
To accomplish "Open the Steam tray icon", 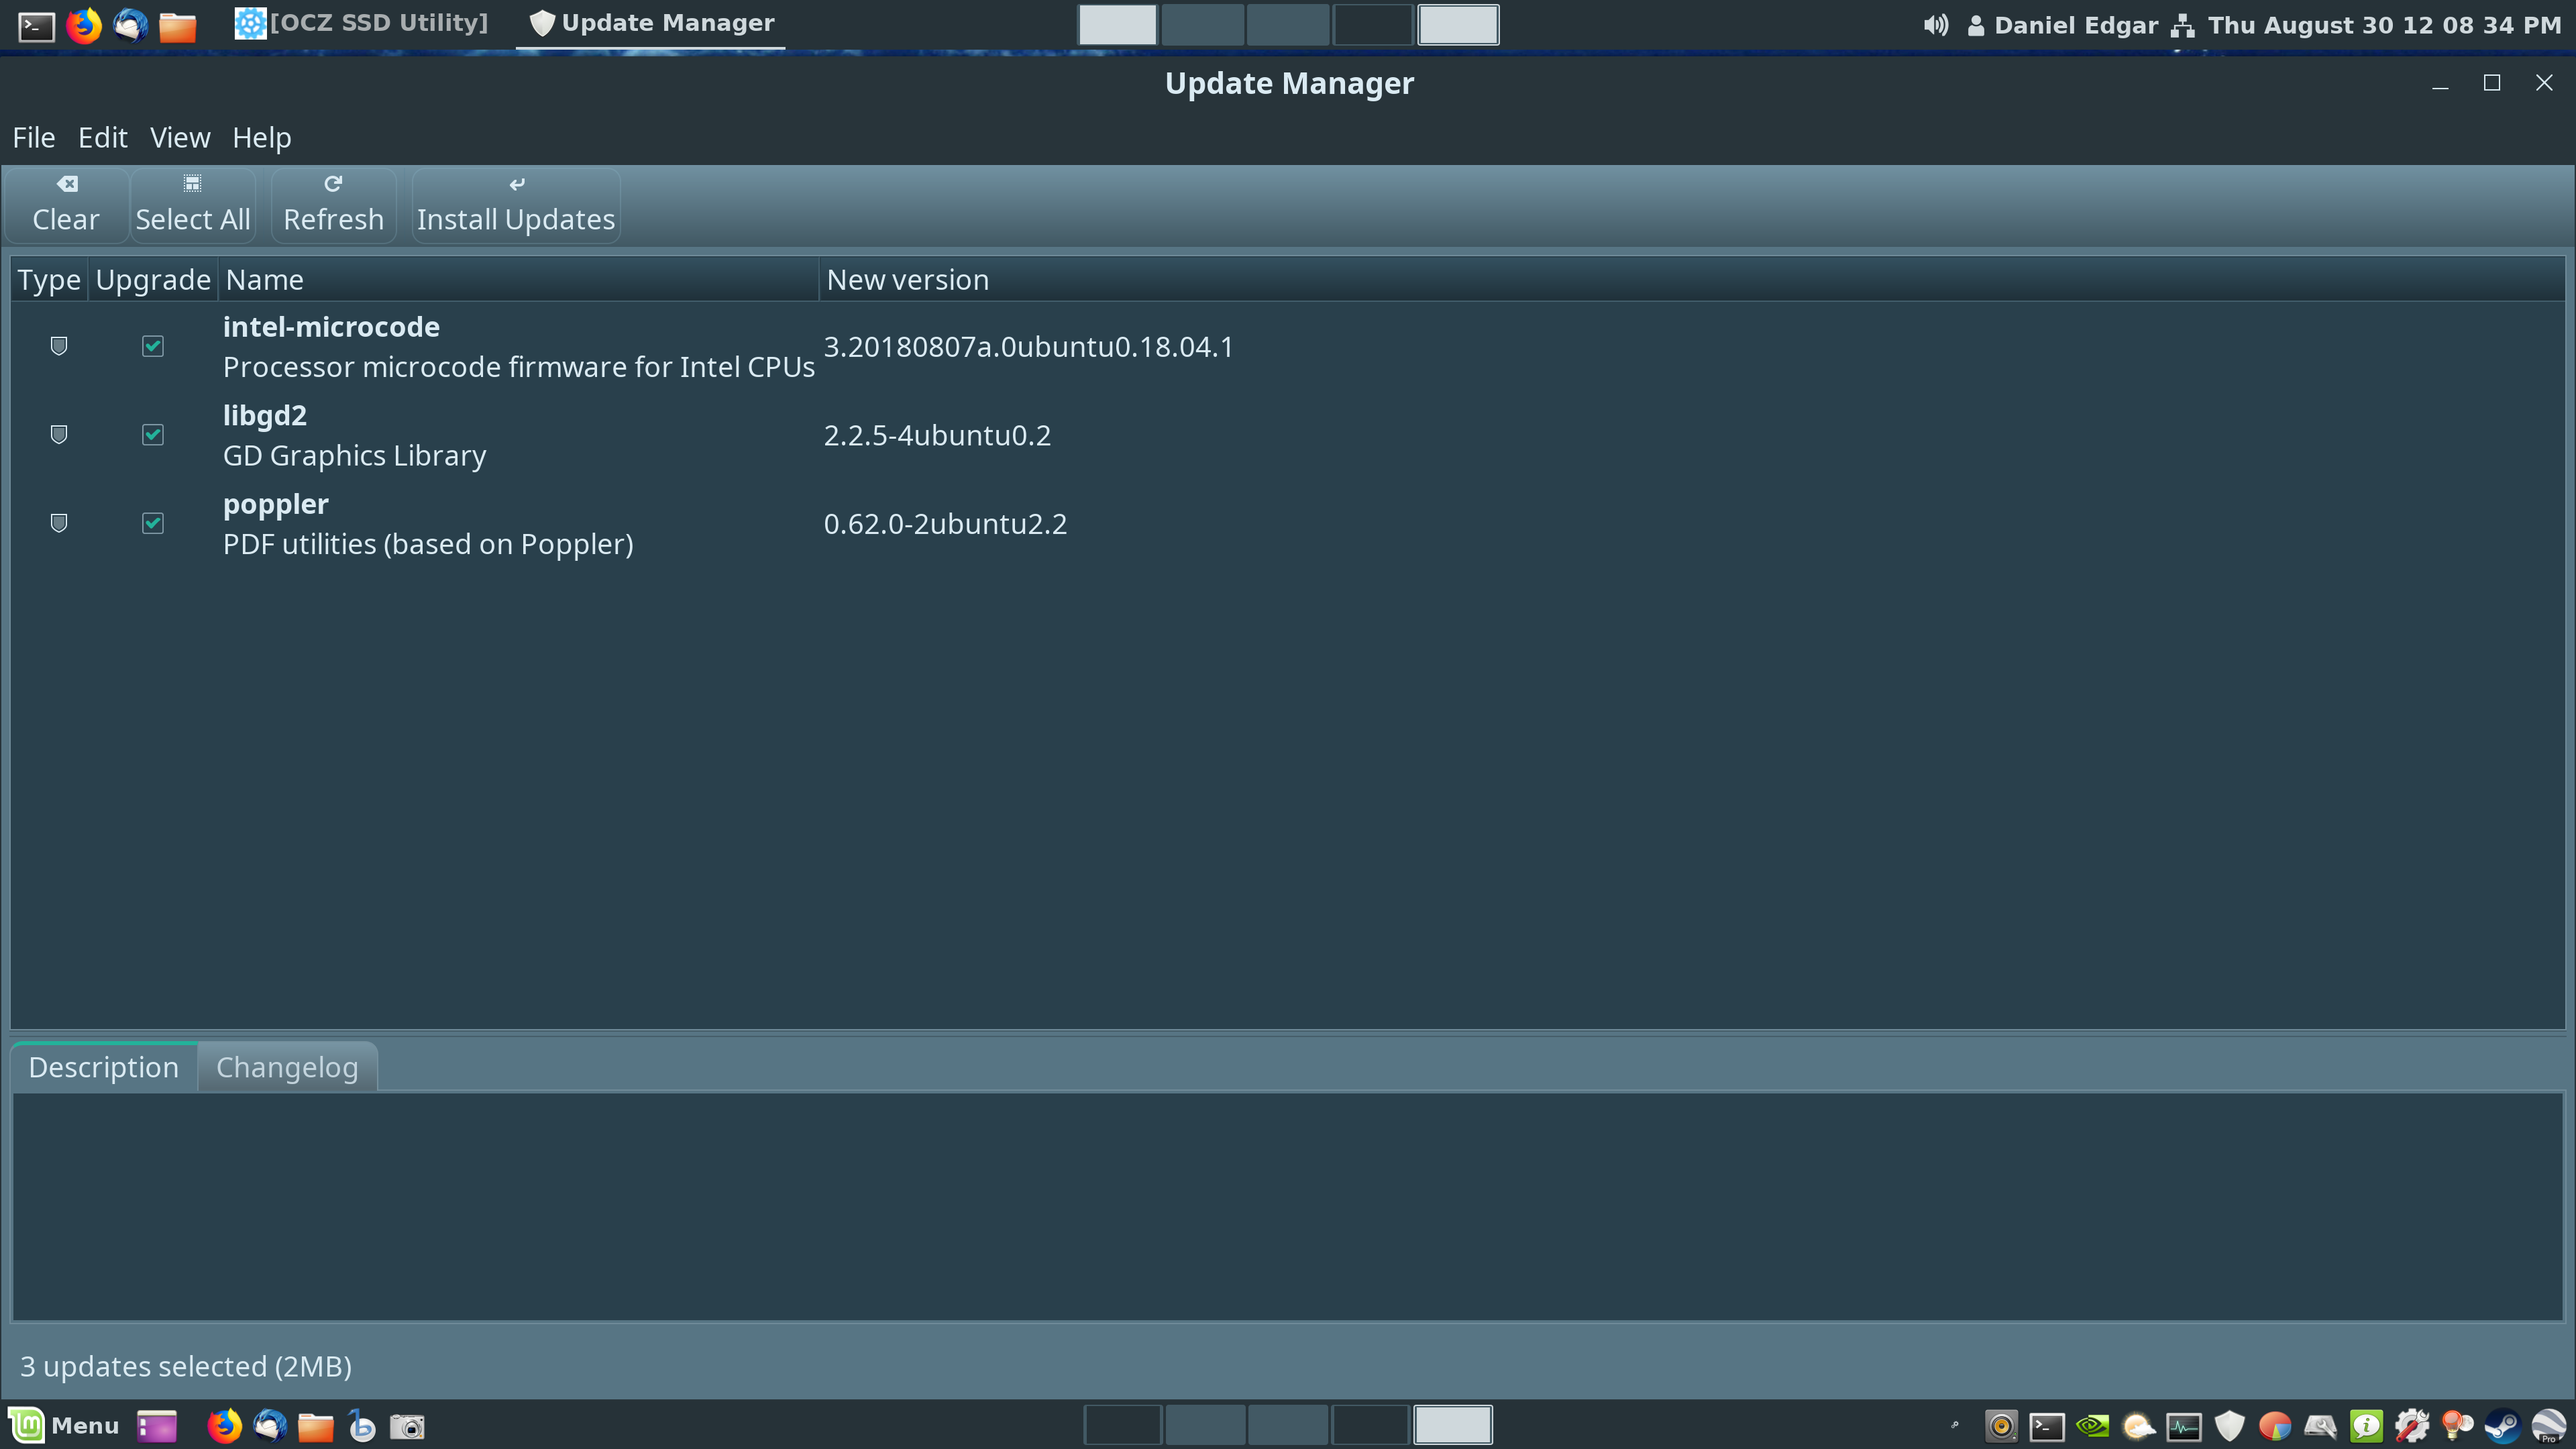I will (x=2503, y=1426).
